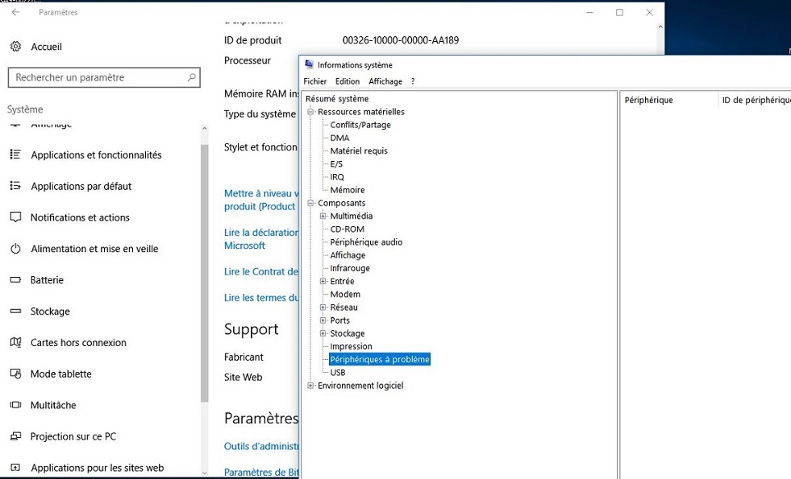Click the Informations système title bar icon

[310, 64]
